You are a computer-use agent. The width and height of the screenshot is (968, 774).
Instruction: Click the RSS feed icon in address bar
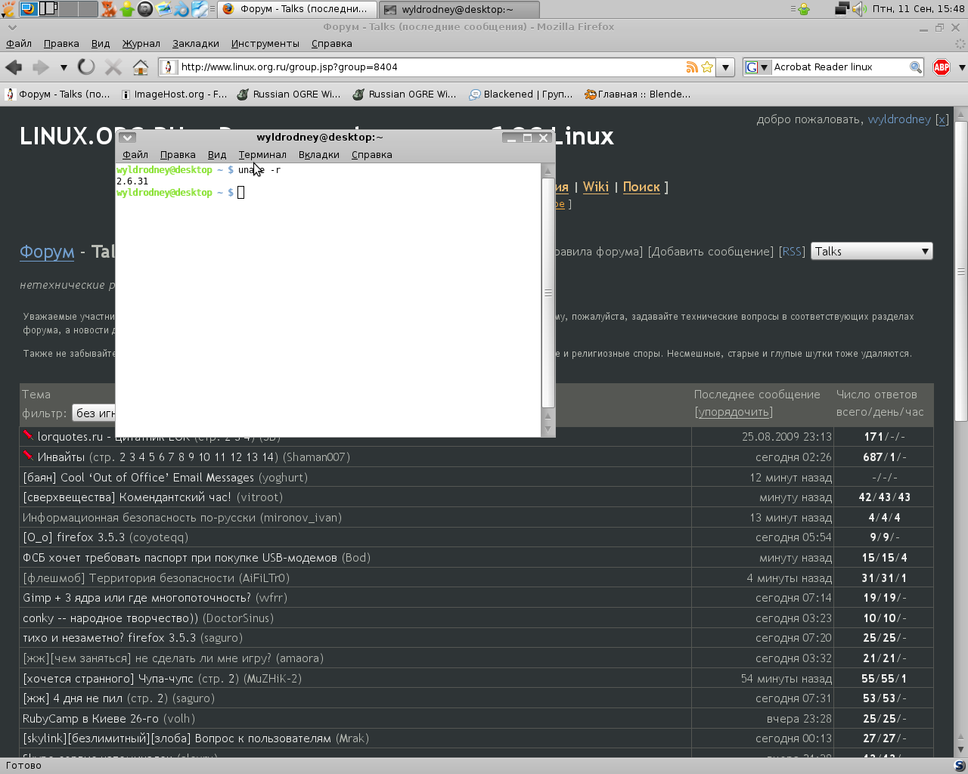coord(691,67)
